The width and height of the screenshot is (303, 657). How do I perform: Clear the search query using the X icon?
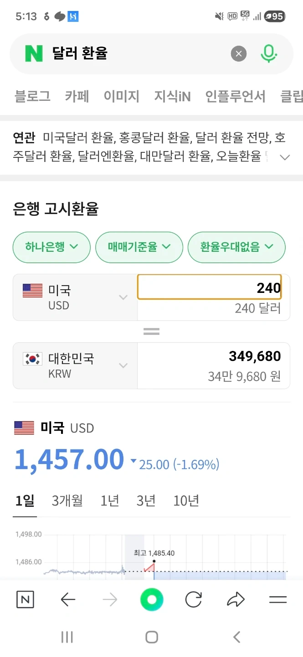click(x=238, y=53)
